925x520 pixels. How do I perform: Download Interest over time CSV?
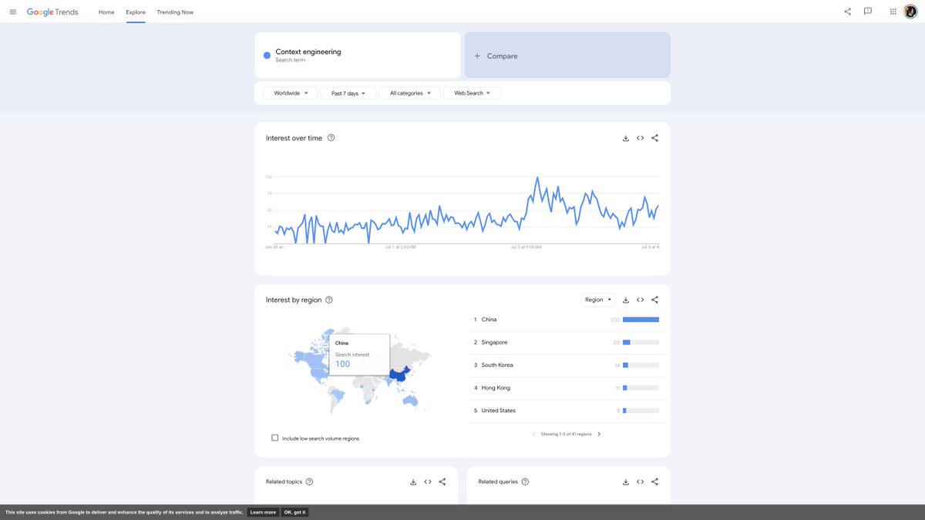626,138
